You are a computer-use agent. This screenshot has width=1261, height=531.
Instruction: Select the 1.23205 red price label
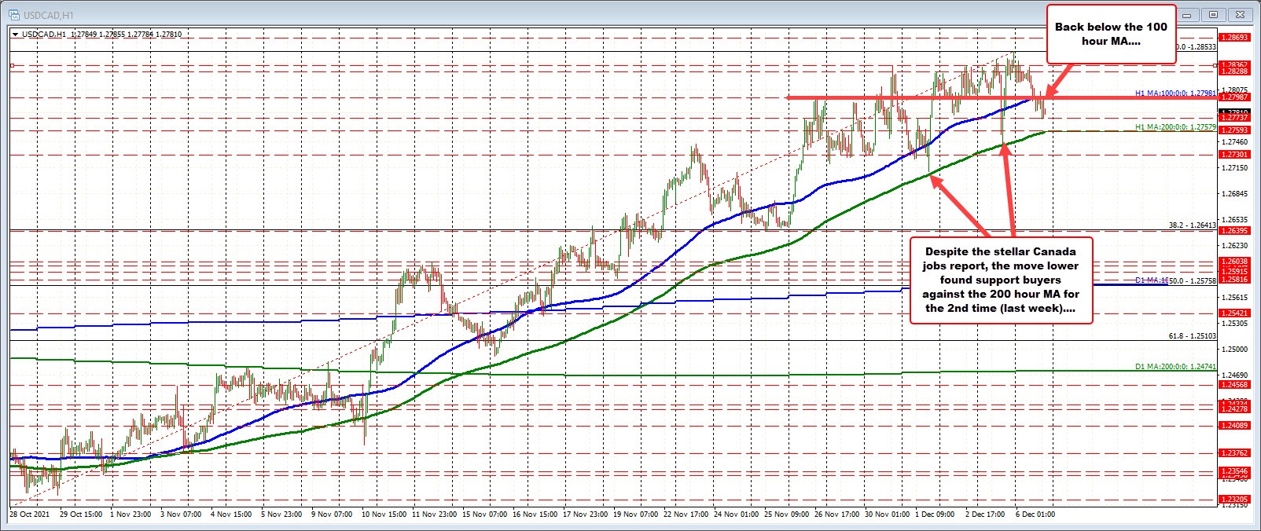tap(1234, 499)
